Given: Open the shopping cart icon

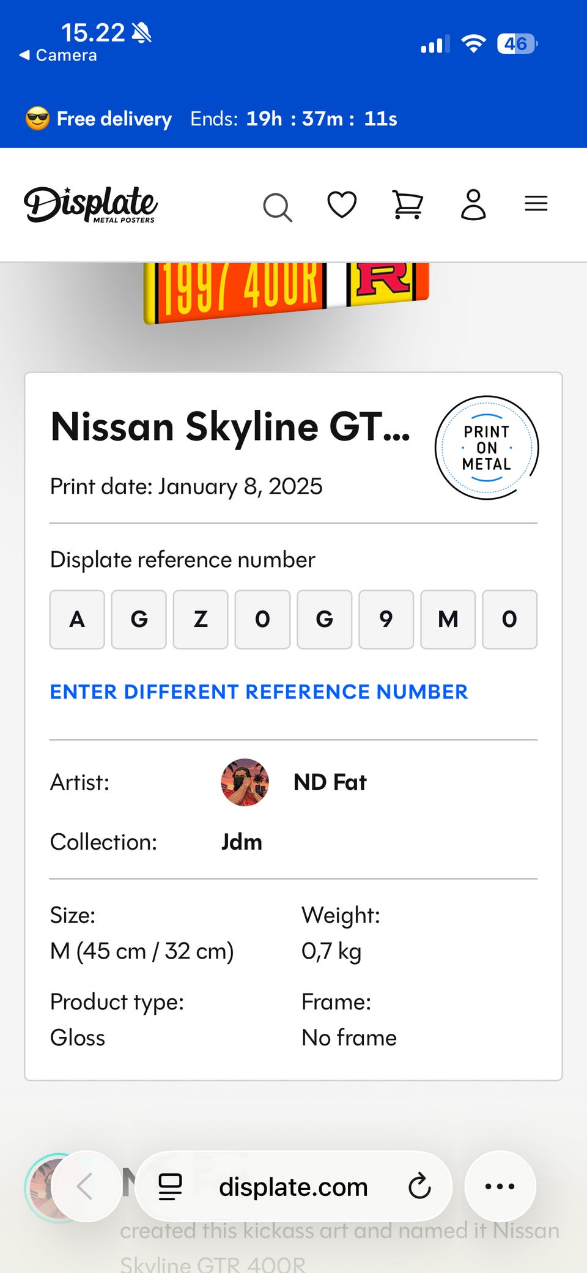Looking at the screenshot, I should (x=407, y=204).
